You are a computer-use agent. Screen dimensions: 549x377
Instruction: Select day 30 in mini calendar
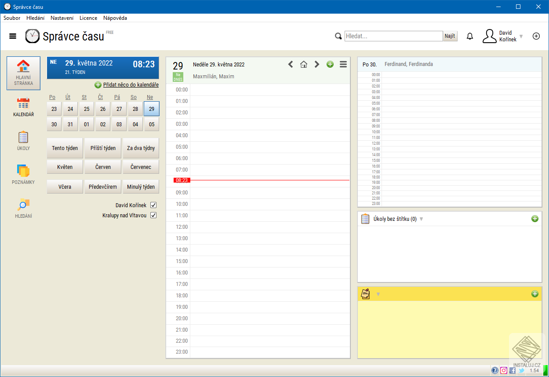54,124
